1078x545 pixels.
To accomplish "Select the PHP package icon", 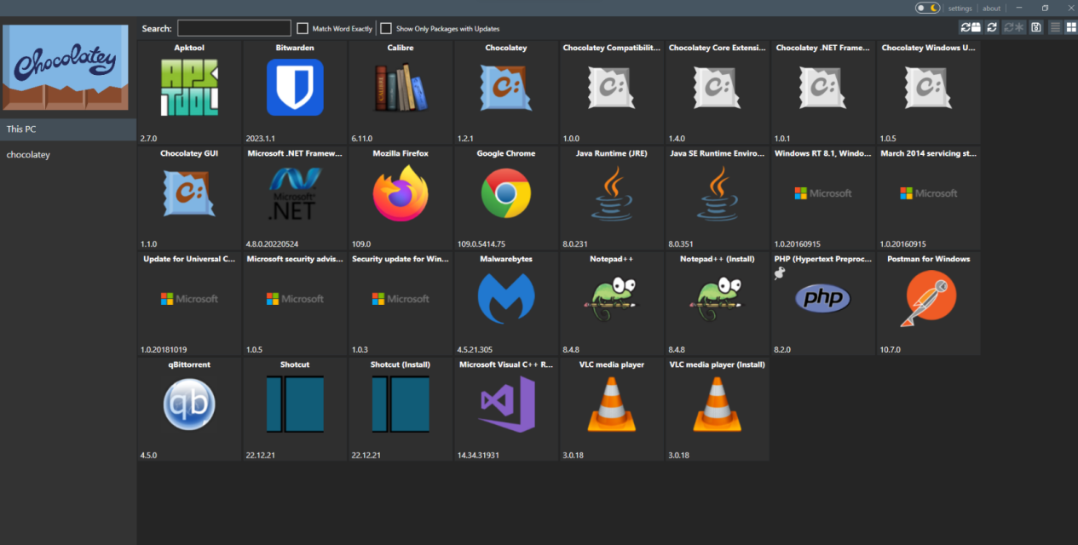I will click(823, 299).
